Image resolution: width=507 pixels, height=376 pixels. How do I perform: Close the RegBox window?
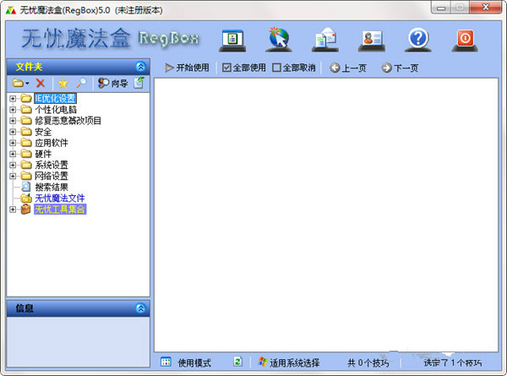click(x=486, y=8)
